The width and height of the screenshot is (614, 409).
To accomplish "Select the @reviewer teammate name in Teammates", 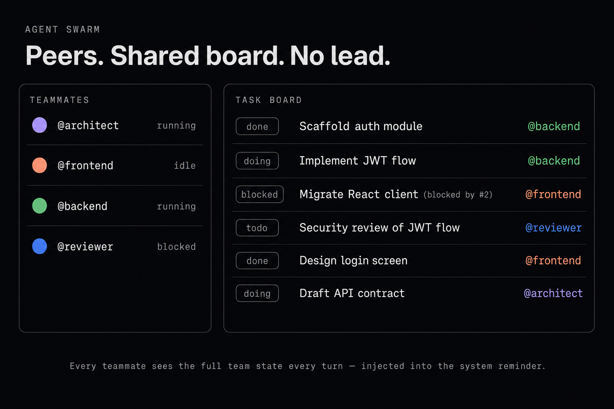I will point(85,246).
